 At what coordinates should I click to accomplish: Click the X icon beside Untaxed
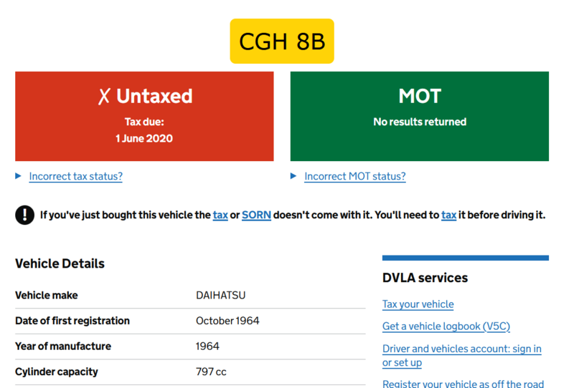pos(104,97)
